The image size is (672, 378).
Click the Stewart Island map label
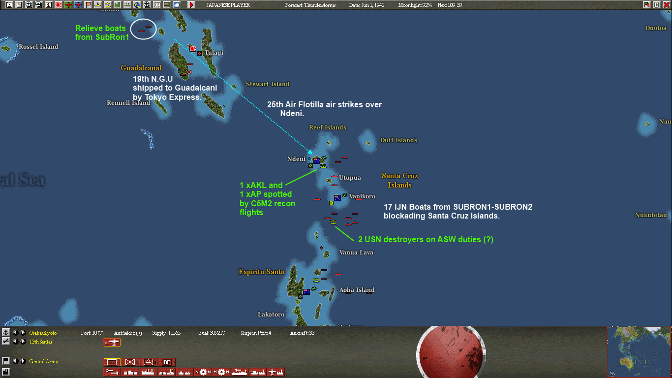coord(268,84)
